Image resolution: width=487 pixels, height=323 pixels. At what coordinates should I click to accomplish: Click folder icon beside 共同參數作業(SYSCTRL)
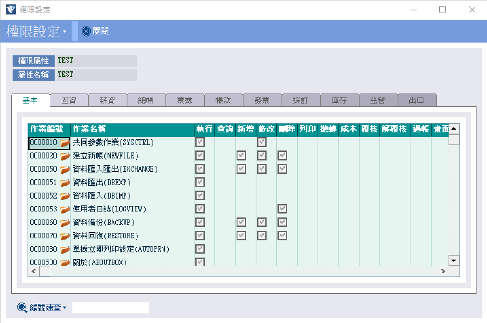[64, 143]
